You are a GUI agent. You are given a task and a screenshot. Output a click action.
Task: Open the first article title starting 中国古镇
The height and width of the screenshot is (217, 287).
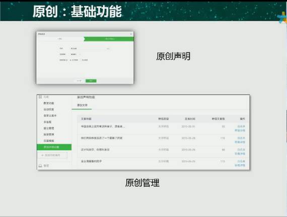[103, 126]
